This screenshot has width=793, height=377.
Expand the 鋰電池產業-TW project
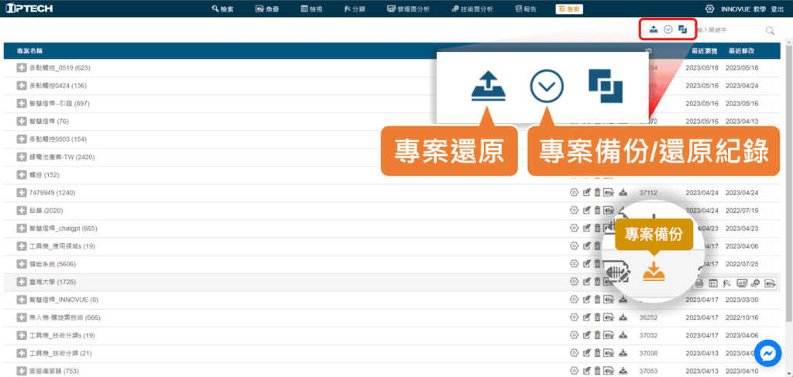[22, 157]
